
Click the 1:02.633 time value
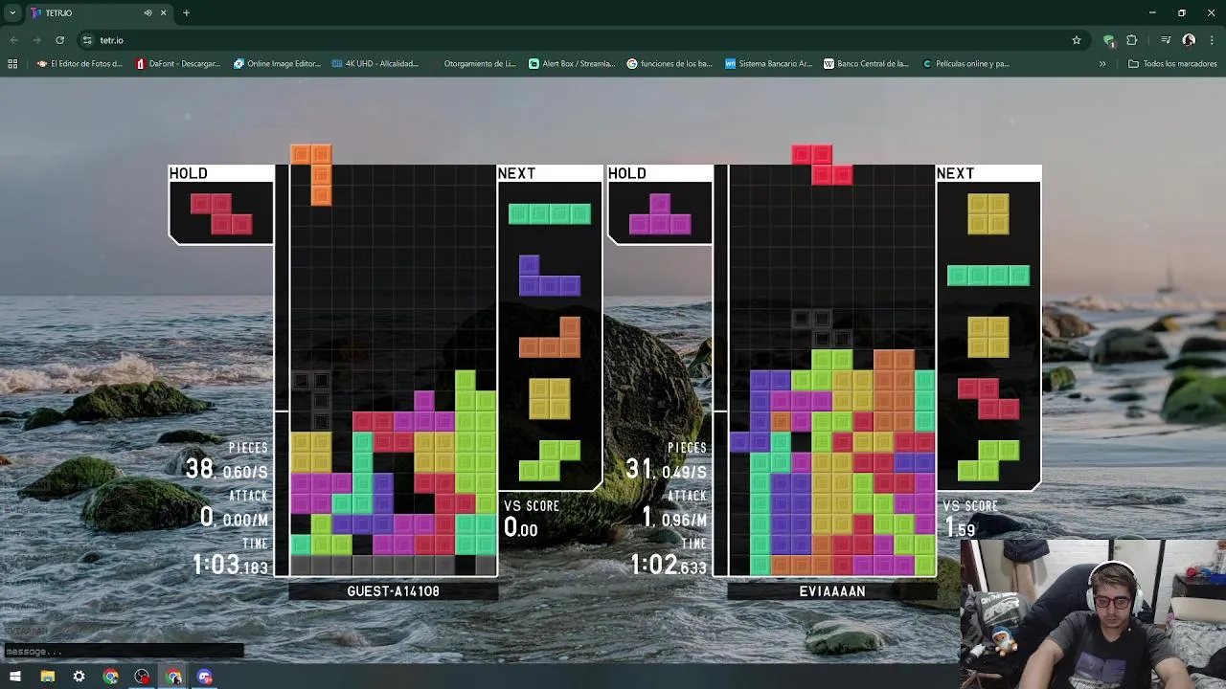[x=669, y=566]
